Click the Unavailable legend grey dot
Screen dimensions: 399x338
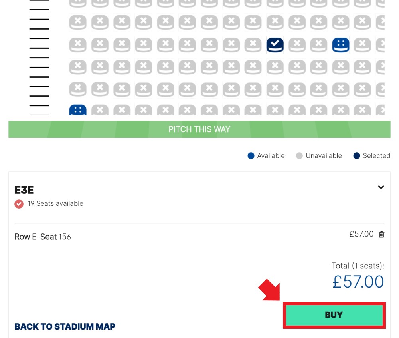pyautogui.click(x=299, y=156)
